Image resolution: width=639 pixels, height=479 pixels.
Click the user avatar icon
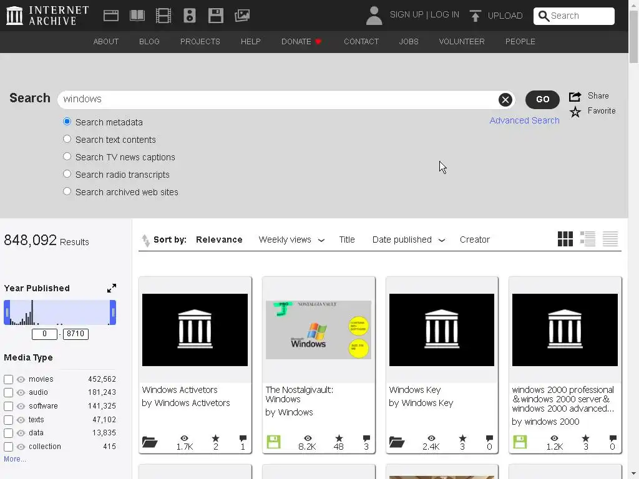tap(374, 16)
